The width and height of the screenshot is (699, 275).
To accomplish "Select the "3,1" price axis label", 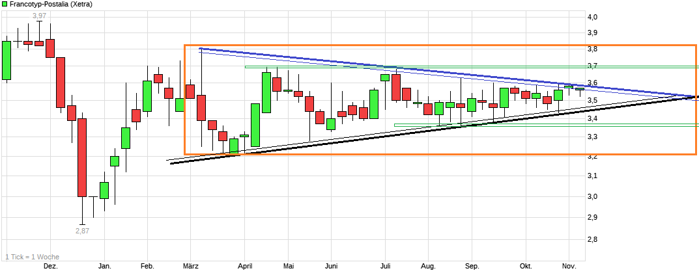I will coord(592,176).
